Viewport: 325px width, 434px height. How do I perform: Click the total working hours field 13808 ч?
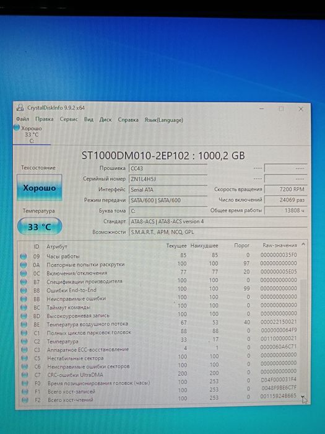pos(286,210)
